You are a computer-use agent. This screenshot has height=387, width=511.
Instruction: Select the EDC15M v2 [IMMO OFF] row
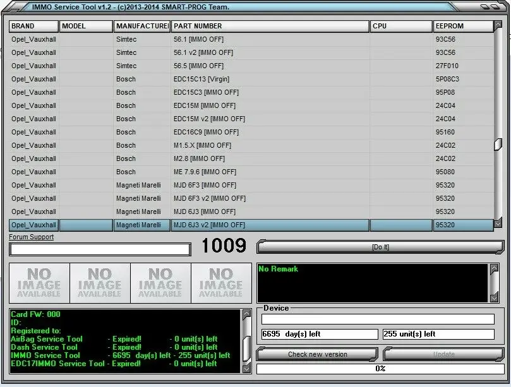tap(251, 119)
